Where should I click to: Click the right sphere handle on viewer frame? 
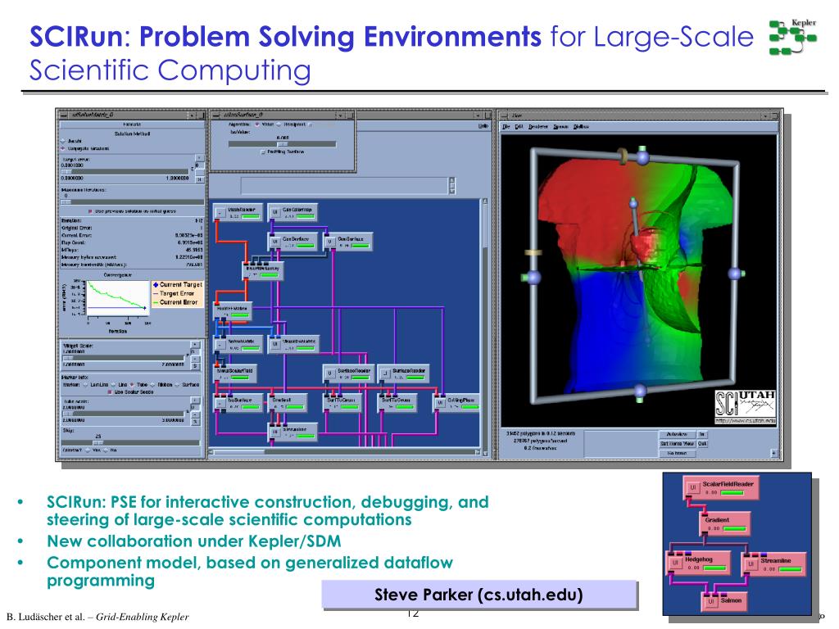[735, 274]
